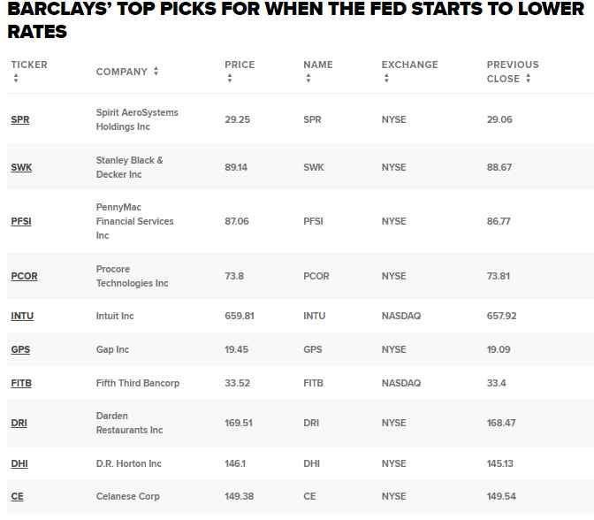Click the DHI ticker link
594x520 pixels.
(19, 463)
